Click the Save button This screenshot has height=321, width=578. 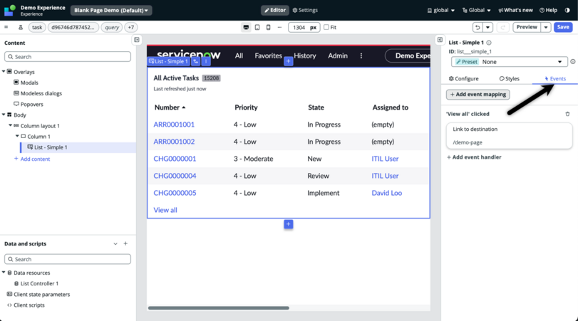click(x=563, y=27)
